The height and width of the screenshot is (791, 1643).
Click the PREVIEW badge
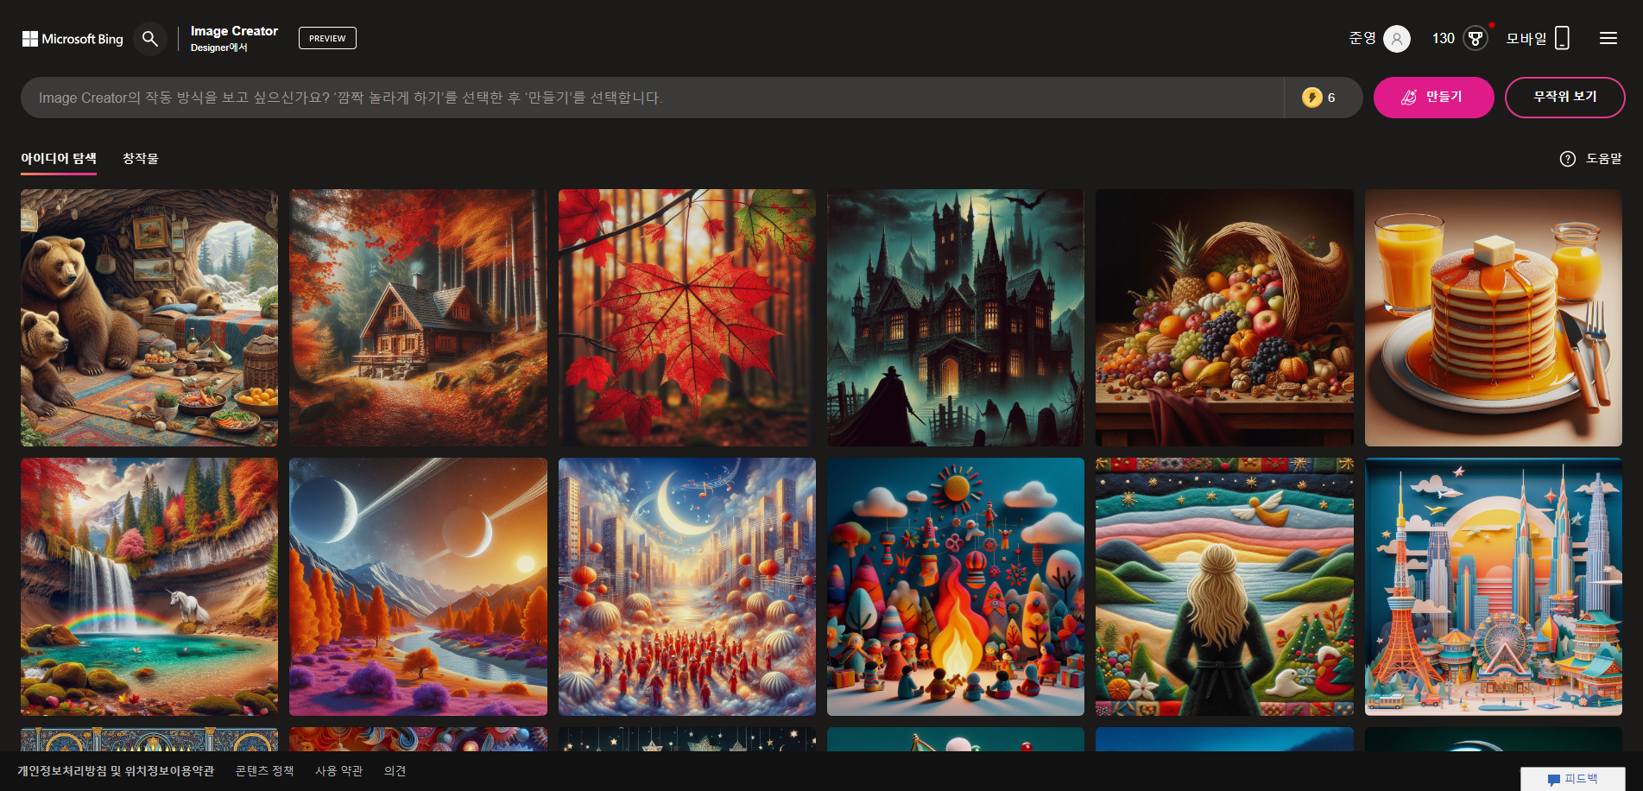(327, 38)
